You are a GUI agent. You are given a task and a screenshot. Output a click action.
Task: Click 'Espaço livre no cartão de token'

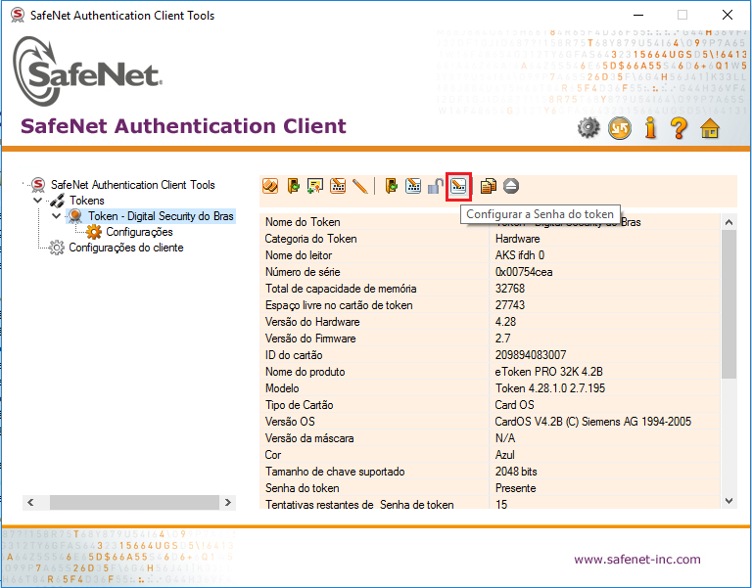coord(339,305)
